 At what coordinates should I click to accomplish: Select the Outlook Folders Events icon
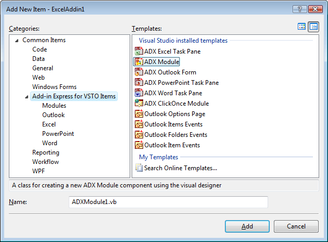pyautogui.click(x=139, y=135)
